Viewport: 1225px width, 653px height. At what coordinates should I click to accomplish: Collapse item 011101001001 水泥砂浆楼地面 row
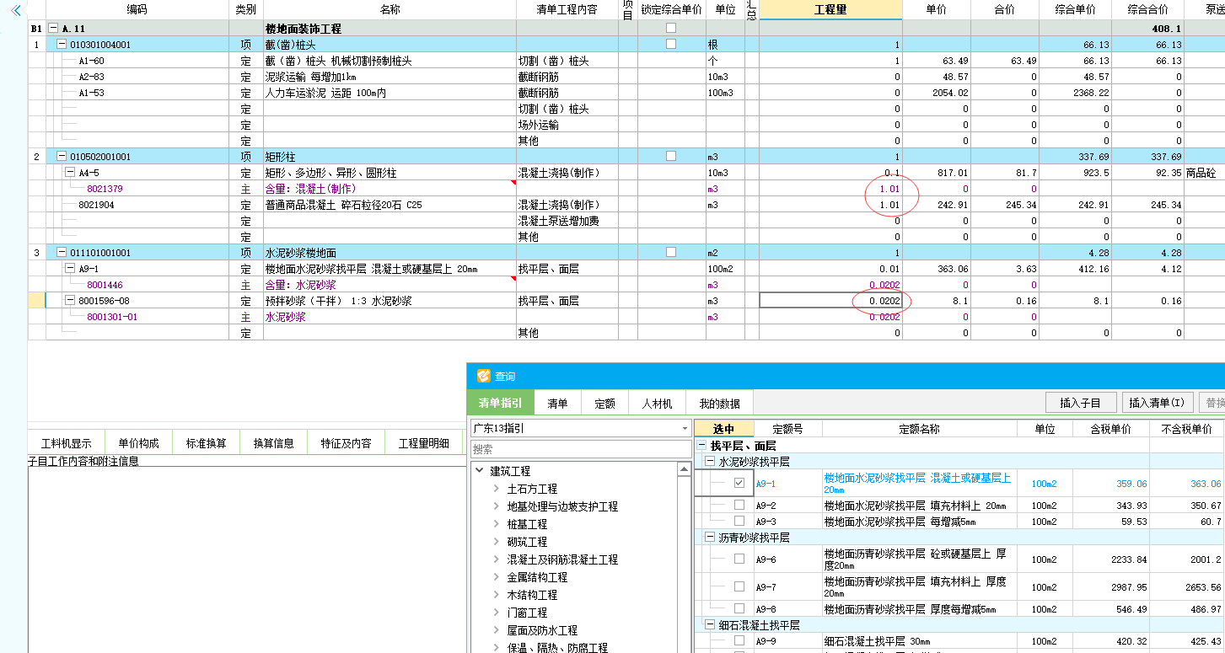click(x=62, y=253)
